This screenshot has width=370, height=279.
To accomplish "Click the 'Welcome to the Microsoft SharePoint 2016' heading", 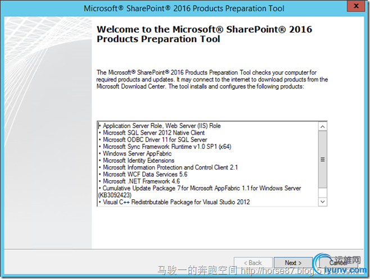I will pyautogui.click(x=204, y=34).
